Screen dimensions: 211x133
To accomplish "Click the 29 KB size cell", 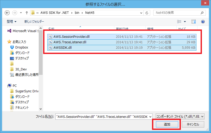I will pyautogui.click(x=191, y=42).
